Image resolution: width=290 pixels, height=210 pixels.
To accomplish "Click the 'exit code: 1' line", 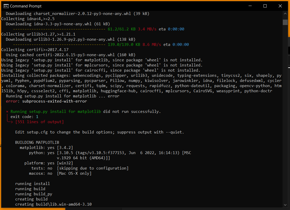I will [24, 117].
